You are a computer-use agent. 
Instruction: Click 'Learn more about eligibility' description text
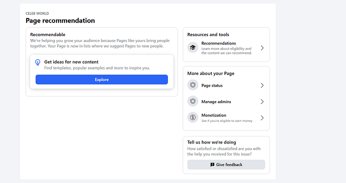(226, 51)
